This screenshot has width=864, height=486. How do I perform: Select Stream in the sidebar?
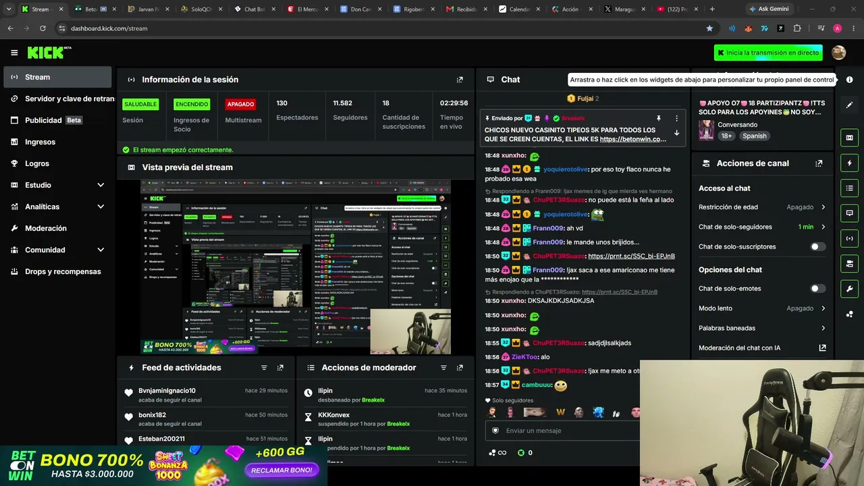pos(57,77)
